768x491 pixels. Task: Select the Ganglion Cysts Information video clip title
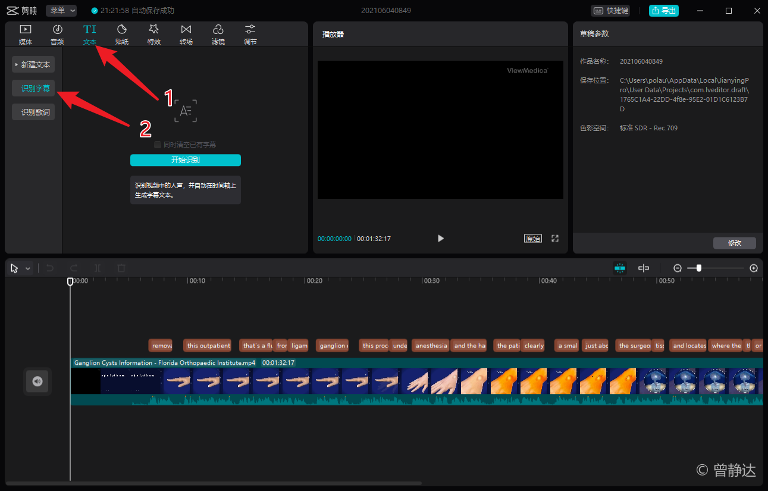click(x=165, y=362)
